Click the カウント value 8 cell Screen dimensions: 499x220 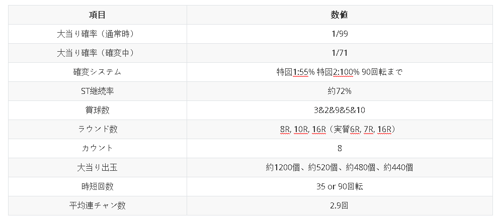(340, 148)
